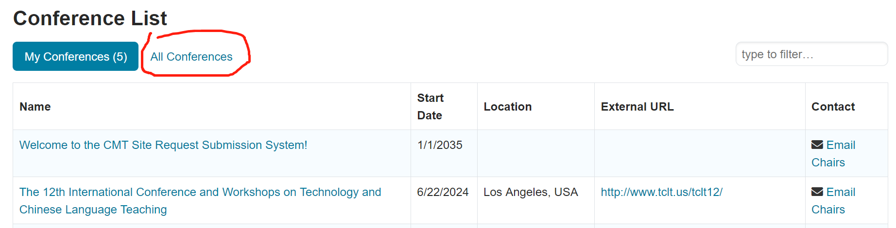
Task: Focus the 'type to filter' search box
Action: [811, 54]
